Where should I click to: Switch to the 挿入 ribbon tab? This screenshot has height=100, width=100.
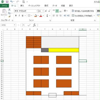click(22, 6)
